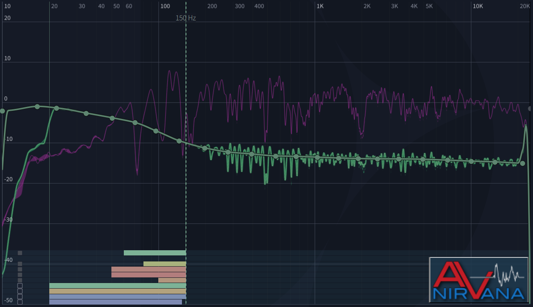The image size is (533, 307).
Task: Click the gray square beside yellow-green bar
Action: point(20,264)
